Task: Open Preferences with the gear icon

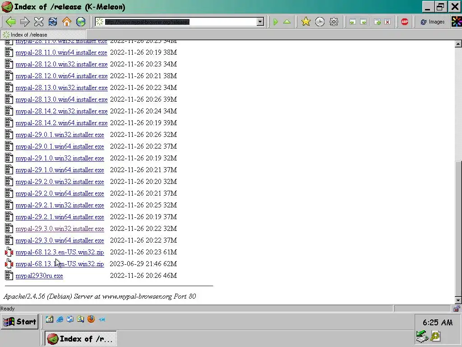Action: tap(334, 22)
